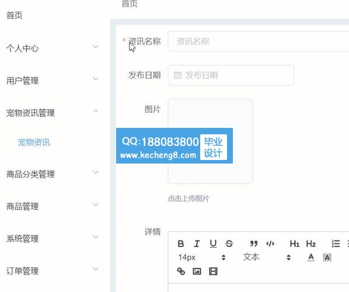Insert a video in editor
Screen dimensions: 349x292
point(213,272)
